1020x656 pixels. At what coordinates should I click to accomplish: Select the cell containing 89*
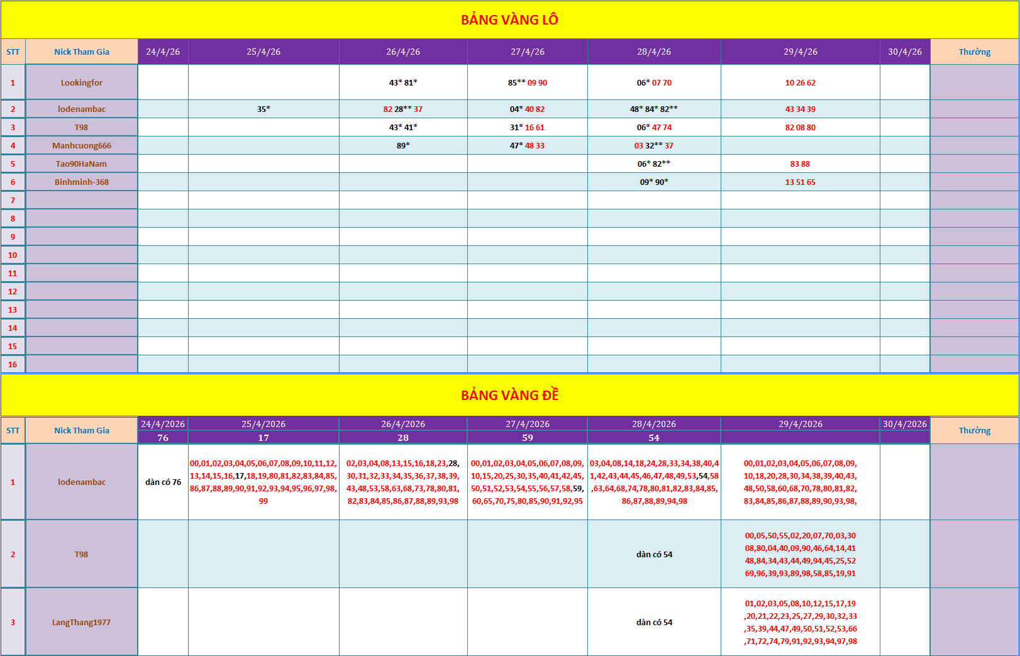403,145
